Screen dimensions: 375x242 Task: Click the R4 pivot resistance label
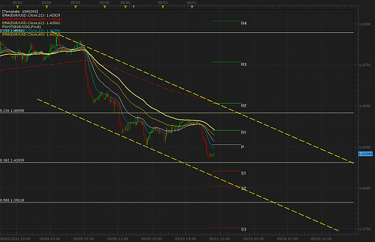click(244, 23)
